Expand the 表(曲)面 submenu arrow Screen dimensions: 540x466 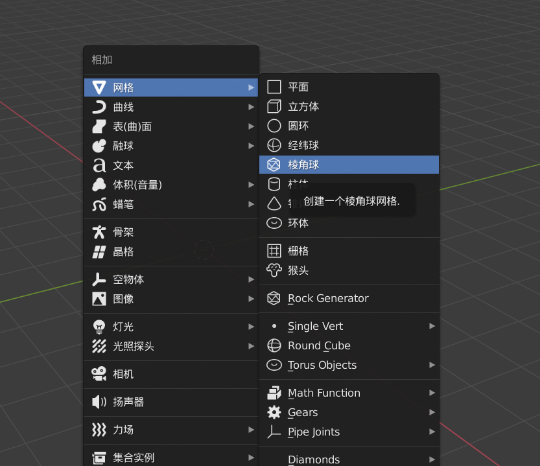pos(252,126)
